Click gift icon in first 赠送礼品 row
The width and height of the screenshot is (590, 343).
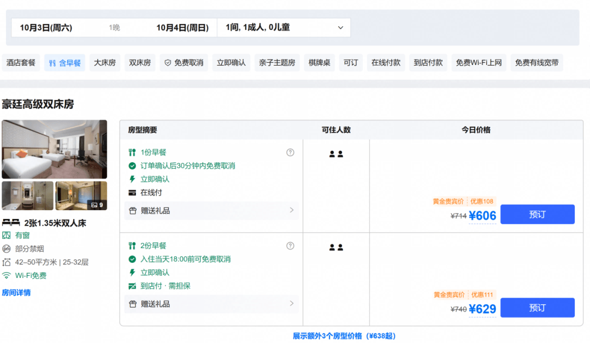(132, 211)
